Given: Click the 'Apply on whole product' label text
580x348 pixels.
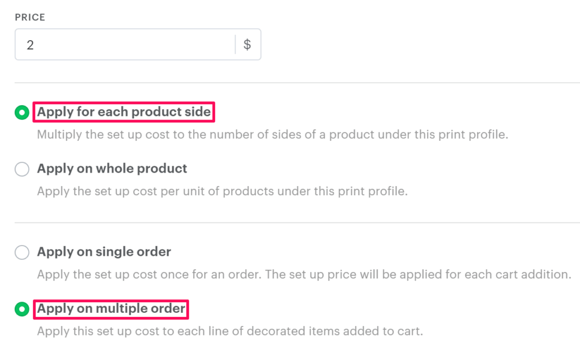Looking at the screenshot, I should coord(112,169).
